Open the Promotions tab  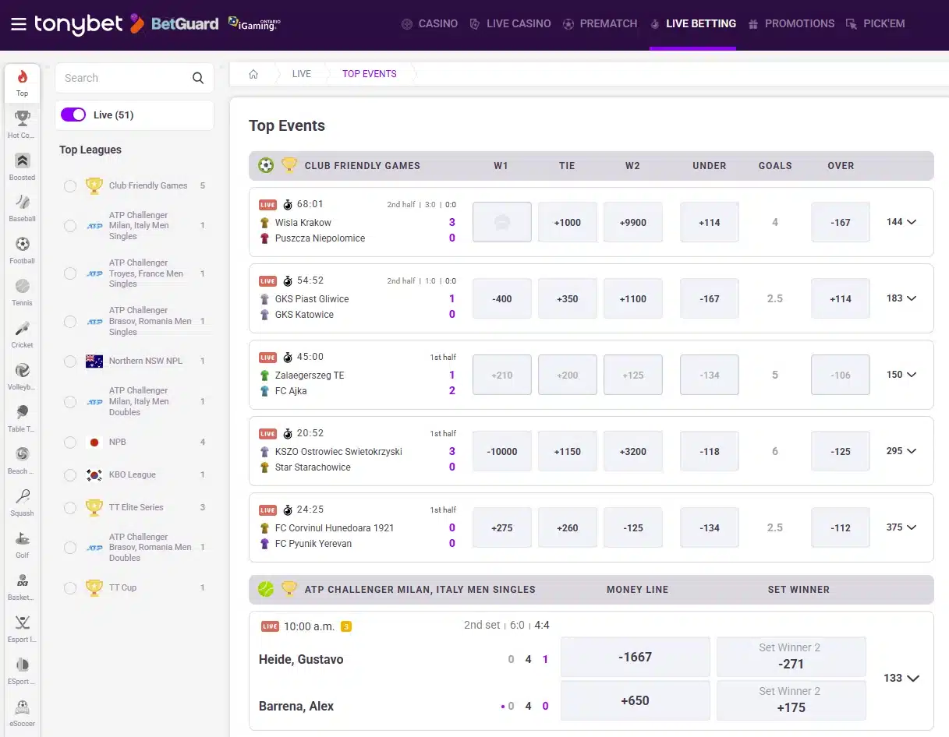click(x=791, y=23)
